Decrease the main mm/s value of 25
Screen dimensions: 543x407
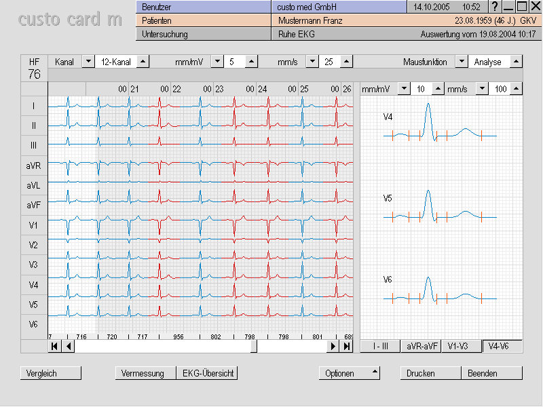[x=312, y=62]
